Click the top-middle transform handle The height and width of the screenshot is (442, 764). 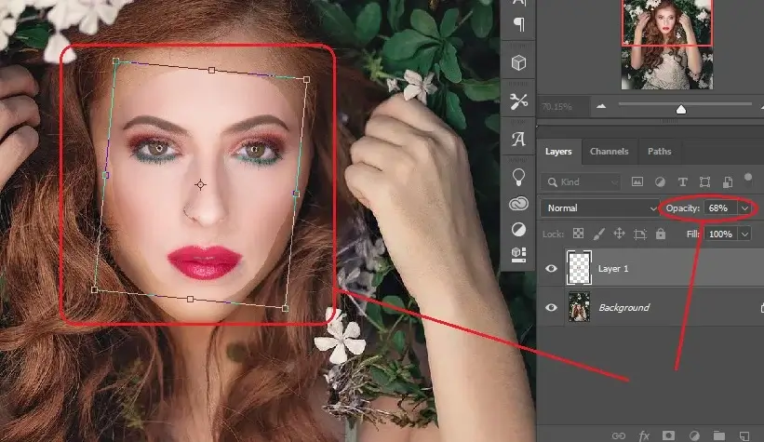point(211,70)
